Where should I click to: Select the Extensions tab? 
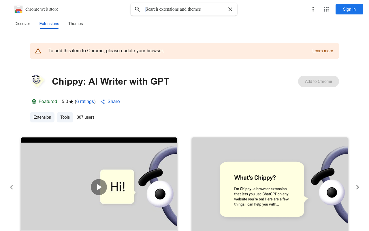tap(49, 24)
